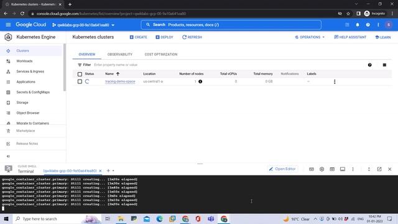
Task: Open Applications in the sidebar
Action: point(31,82)
